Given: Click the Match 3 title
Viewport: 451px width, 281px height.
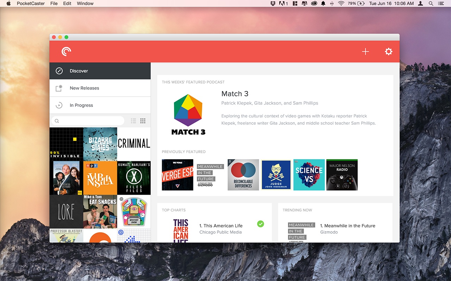Looking at the screenshot, I should pyautogui.click(x=235, y=94).
